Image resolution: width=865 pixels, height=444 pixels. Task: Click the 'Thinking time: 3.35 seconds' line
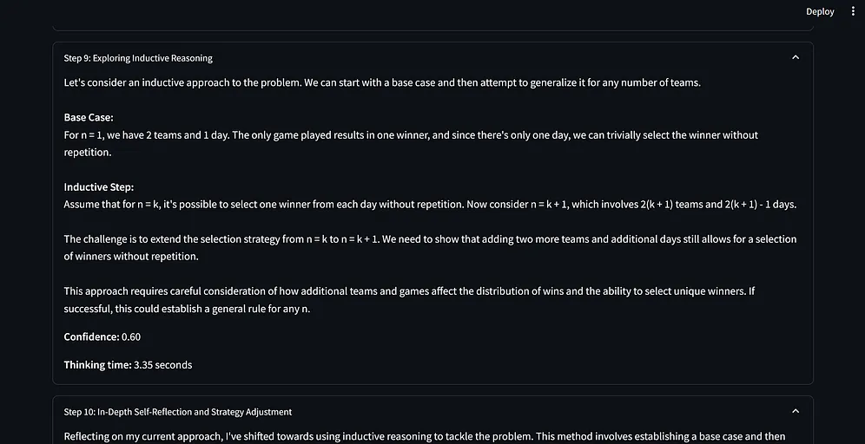[x=128, y=365]
